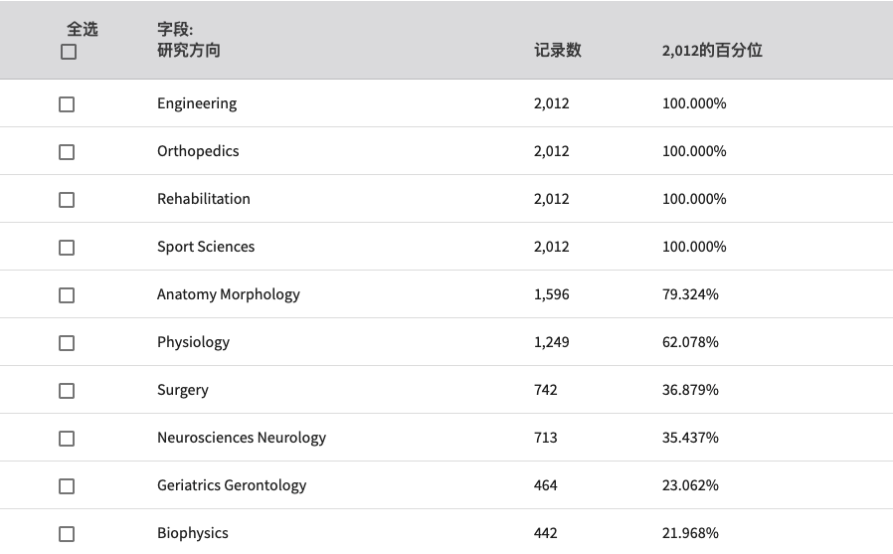Tick the Biophysics row checkbox
This screenshot has height=554, width=893.
point(67,534)
